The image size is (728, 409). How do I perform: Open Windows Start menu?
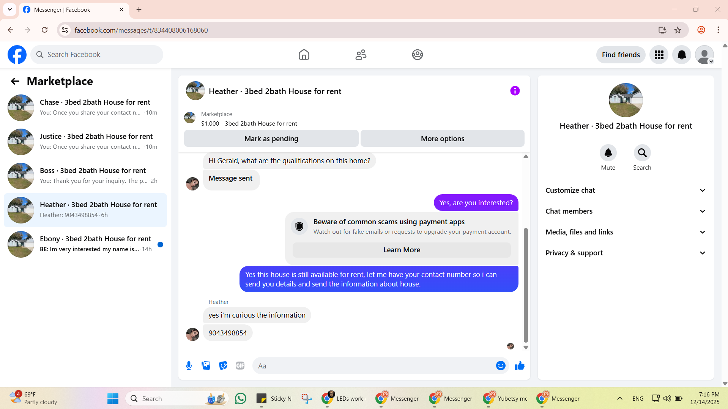[113, 398]
